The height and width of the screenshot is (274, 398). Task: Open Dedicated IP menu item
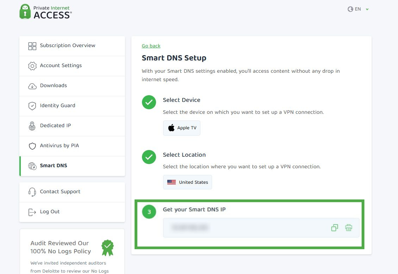(x=72, y=126)
